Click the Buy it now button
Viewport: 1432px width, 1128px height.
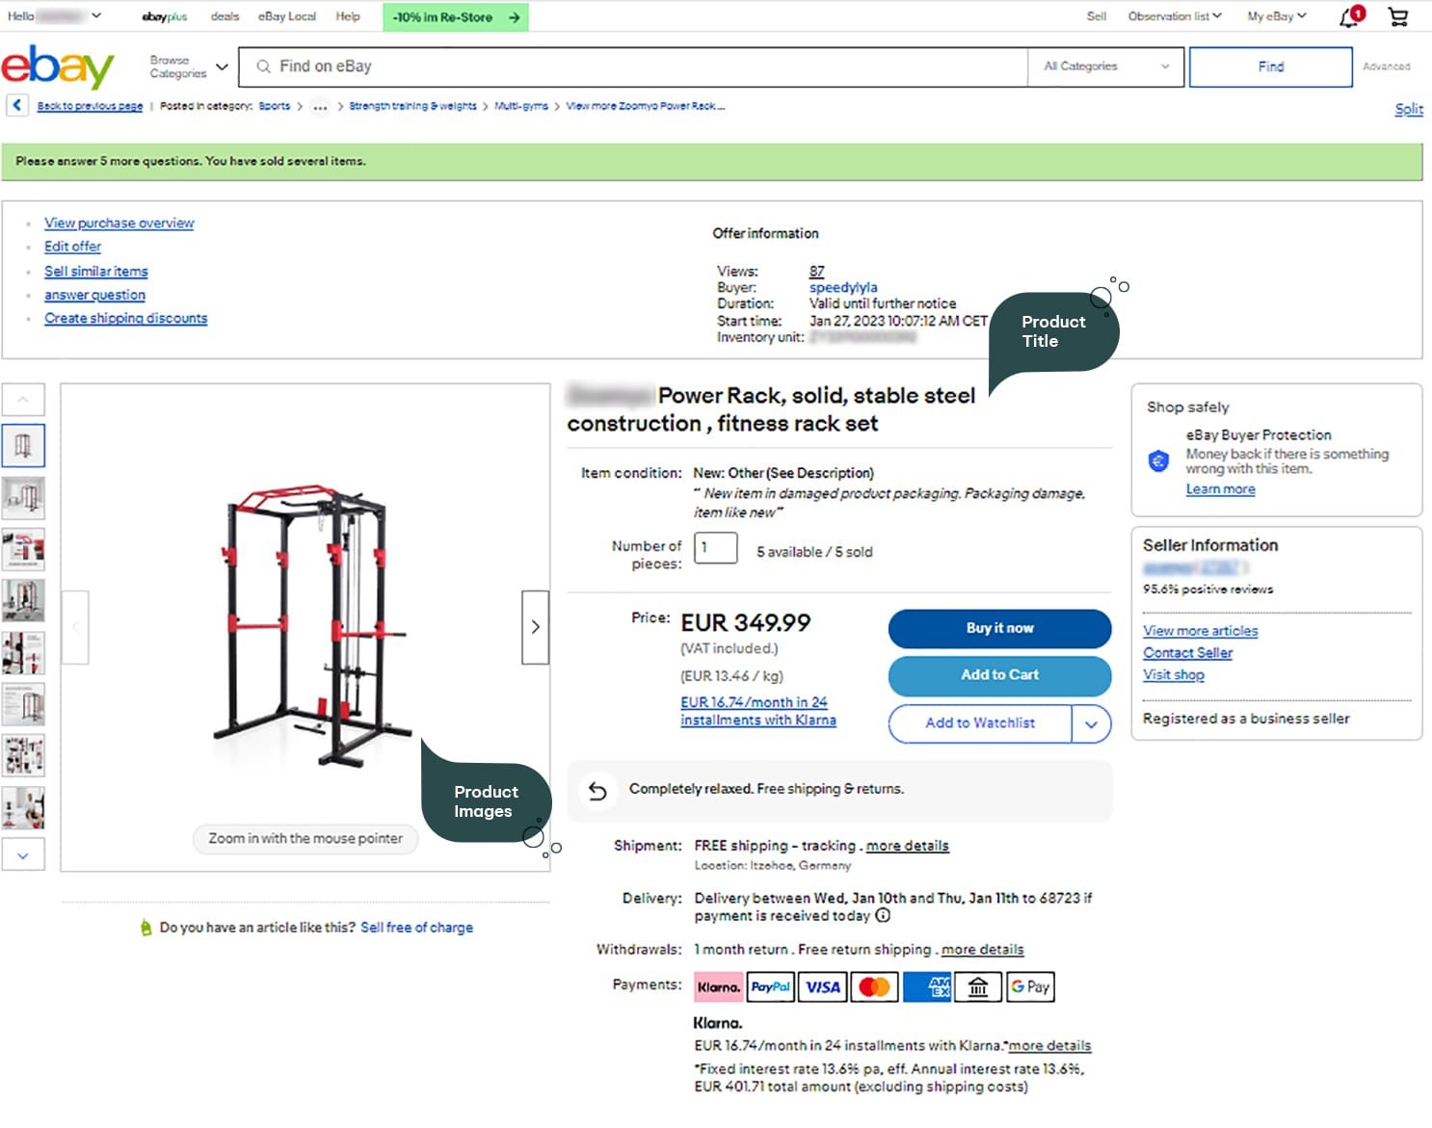tap(999, 628)
